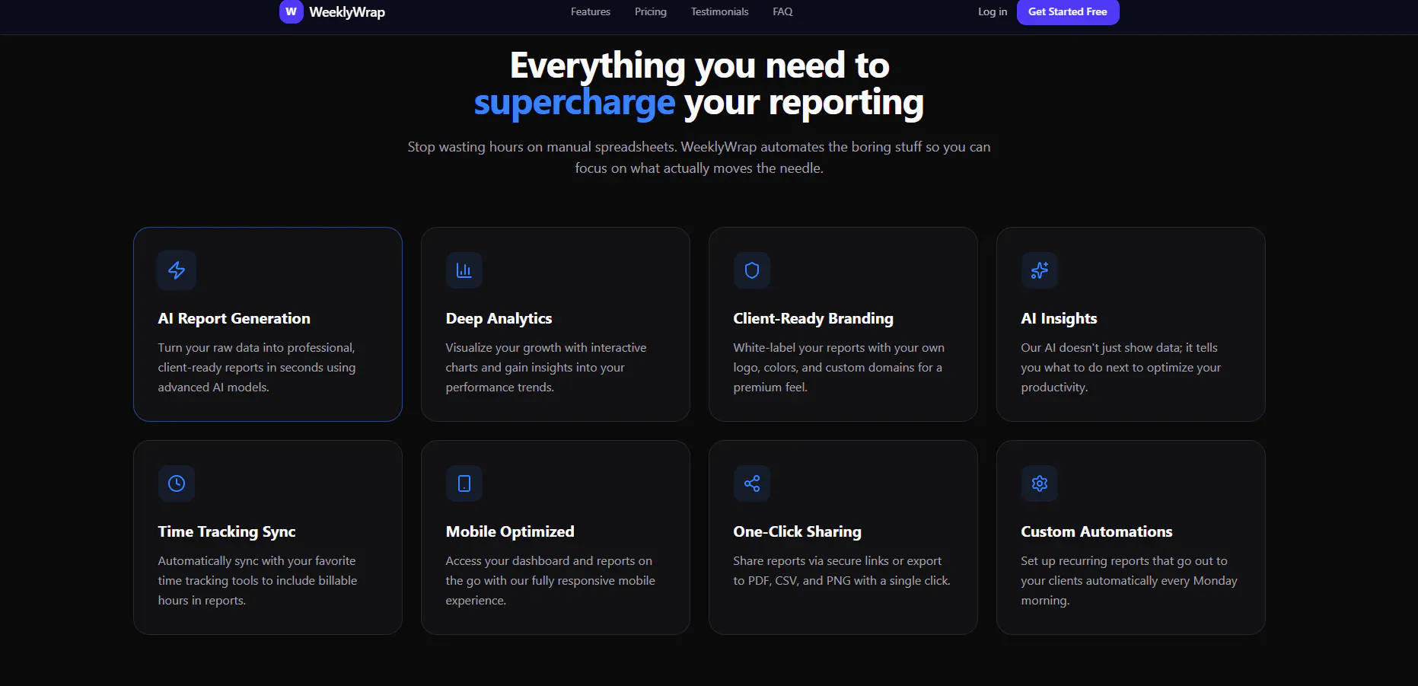Click the 'Stop wasting hours on manual spreadsheets' subtitle
This screenshot has width=1418, height=686.
pyautogui.click(x=699, y=158)
